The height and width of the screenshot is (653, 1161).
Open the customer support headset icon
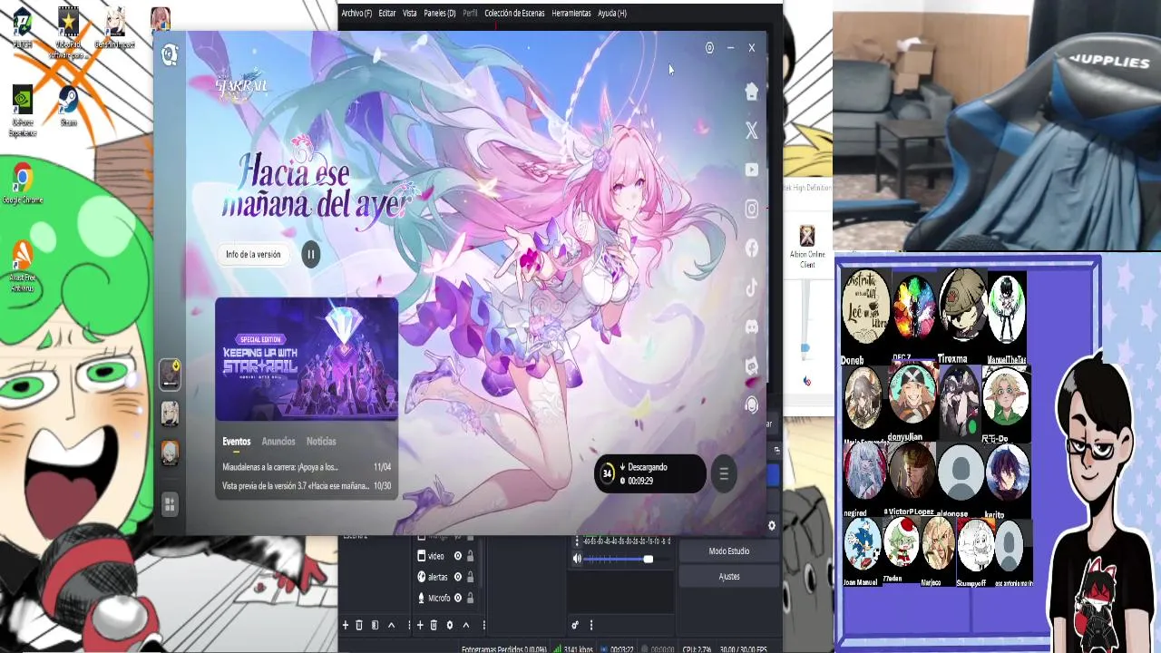coord(751,405)
